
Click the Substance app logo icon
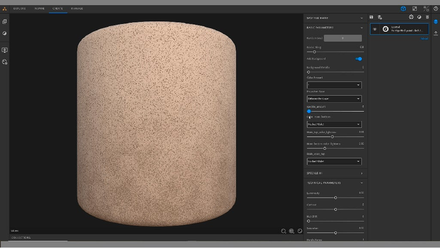pyautogui.click(x=5, y=9)
